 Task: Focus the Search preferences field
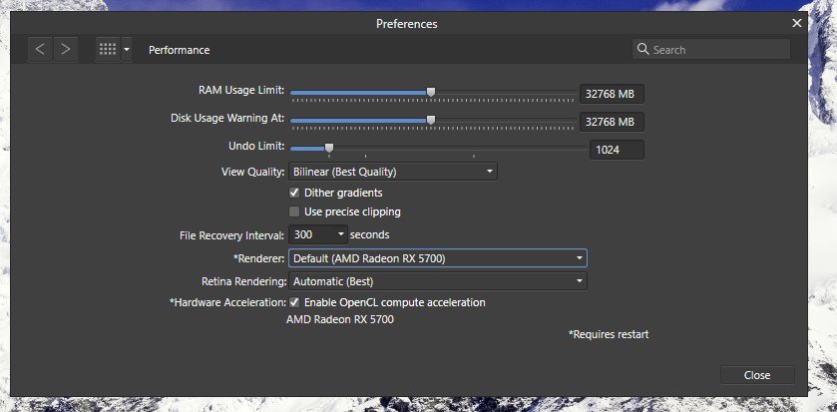[x=711, y=50]
